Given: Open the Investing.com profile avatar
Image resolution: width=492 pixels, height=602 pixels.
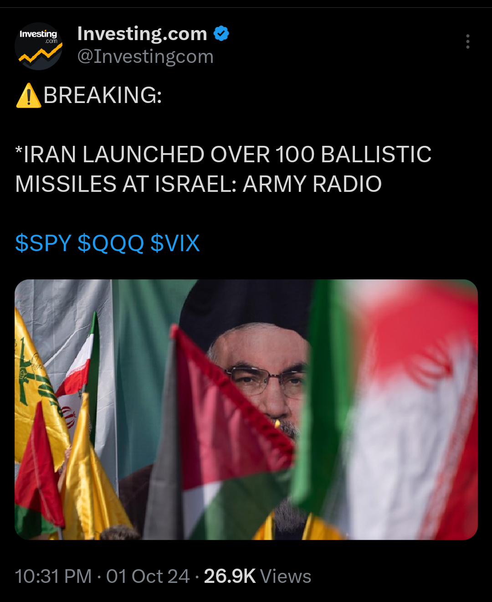Looking at the screenshot, I should (39, 46).
